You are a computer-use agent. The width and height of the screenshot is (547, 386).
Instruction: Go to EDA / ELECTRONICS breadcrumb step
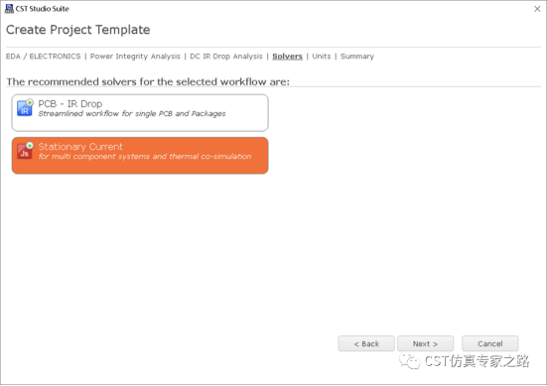pyautogui.click(x=44, y=57)
